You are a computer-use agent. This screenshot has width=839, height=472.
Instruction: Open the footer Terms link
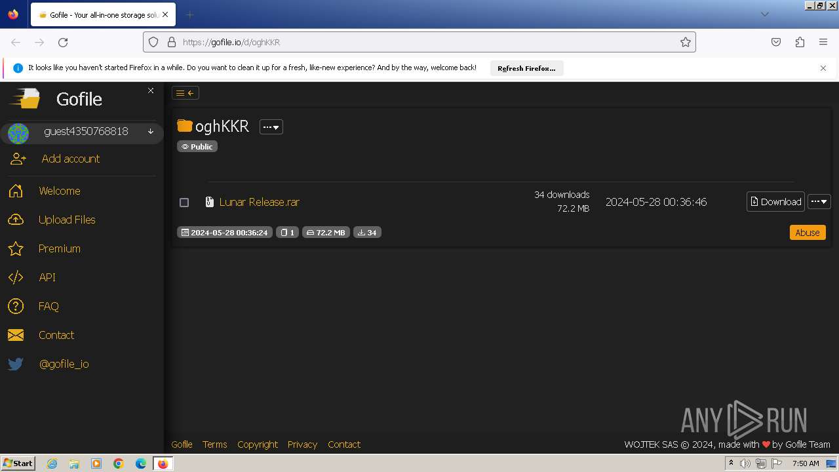(x=214, y=444)
